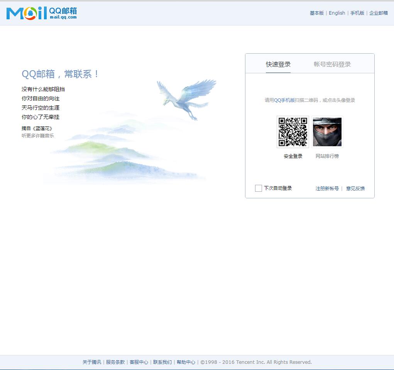Open 关于腾讯 in the footer
The width and height of the screenshot is (394, 370).
92,362
